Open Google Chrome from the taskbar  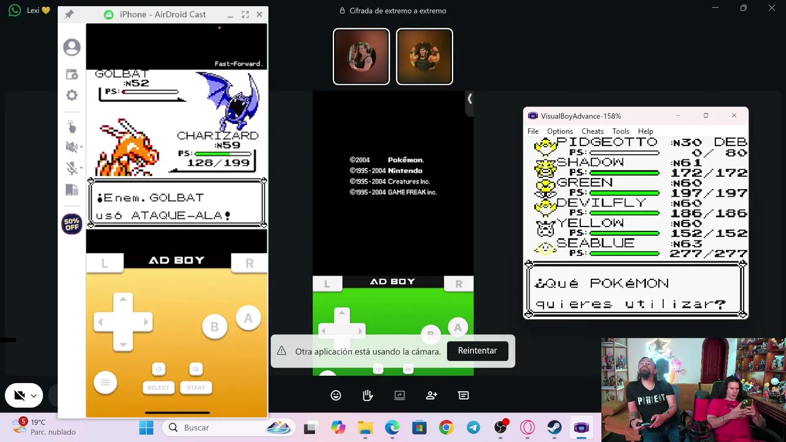point(446,428)
